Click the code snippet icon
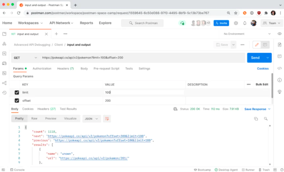This screenshot has width=284, height=172. (280, 68)
